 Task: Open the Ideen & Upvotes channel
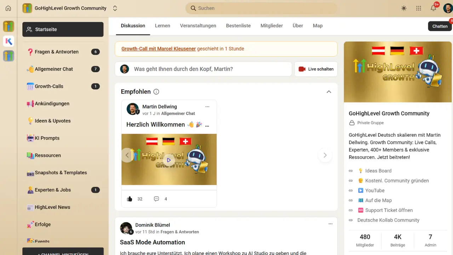(x=63, y=121)
